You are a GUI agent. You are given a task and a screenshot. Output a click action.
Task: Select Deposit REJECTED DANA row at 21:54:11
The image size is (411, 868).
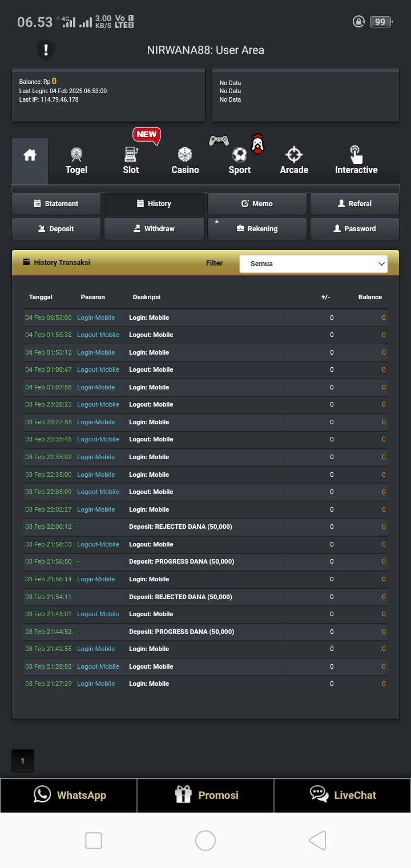205,597
